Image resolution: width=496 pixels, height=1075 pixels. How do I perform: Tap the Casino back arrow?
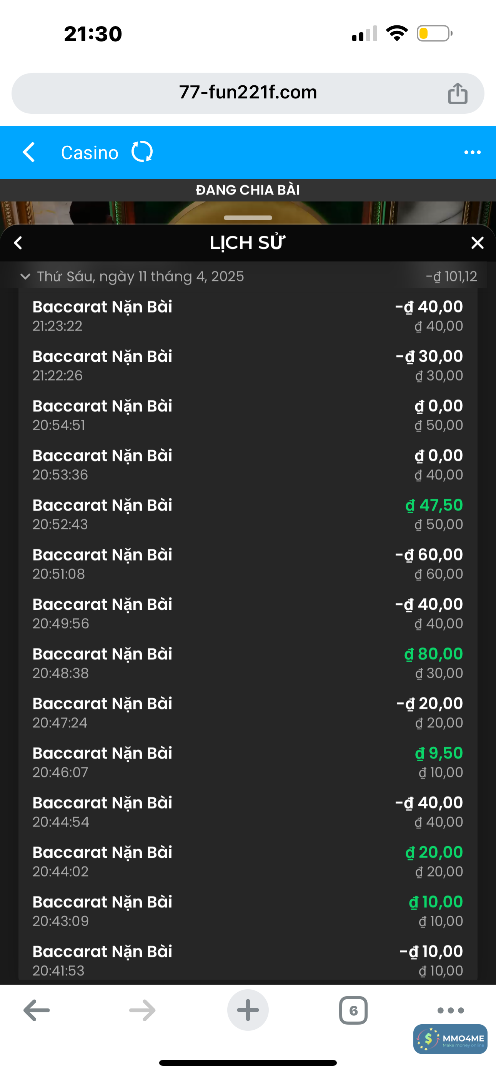click(x=29, y=152)
